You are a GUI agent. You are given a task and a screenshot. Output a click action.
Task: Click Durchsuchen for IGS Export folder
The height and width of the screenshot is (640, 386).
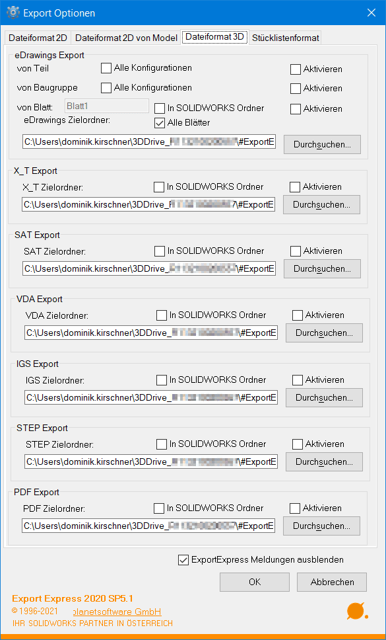click(x=324, y=397)
